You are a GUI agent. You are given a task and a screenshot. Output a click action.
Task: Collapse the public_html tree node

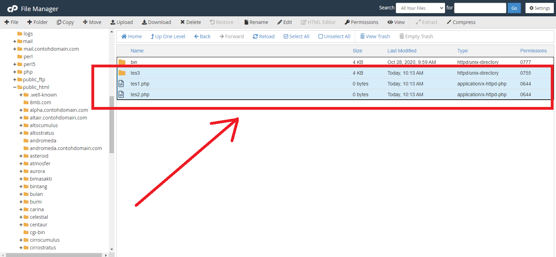click(15, 87)
